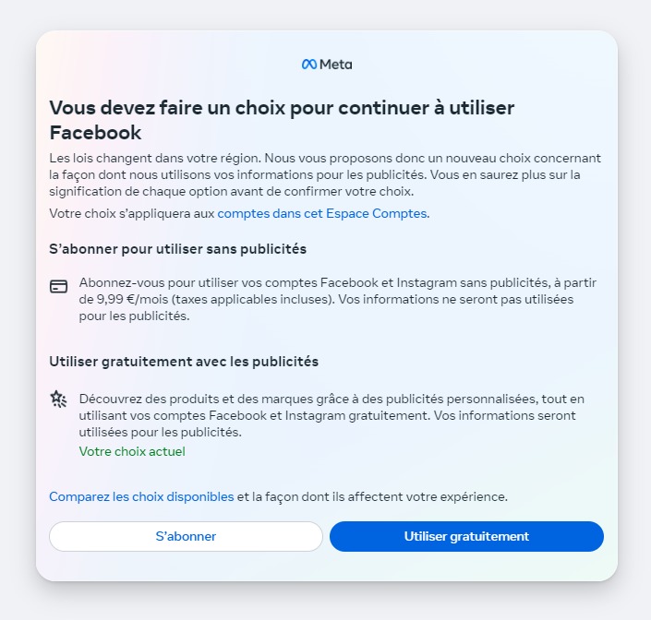Open "comptes dans cet Espace Comptes" link
Image resolution: width=651 pixels, height=620 pixels.
tap(323, 213)
